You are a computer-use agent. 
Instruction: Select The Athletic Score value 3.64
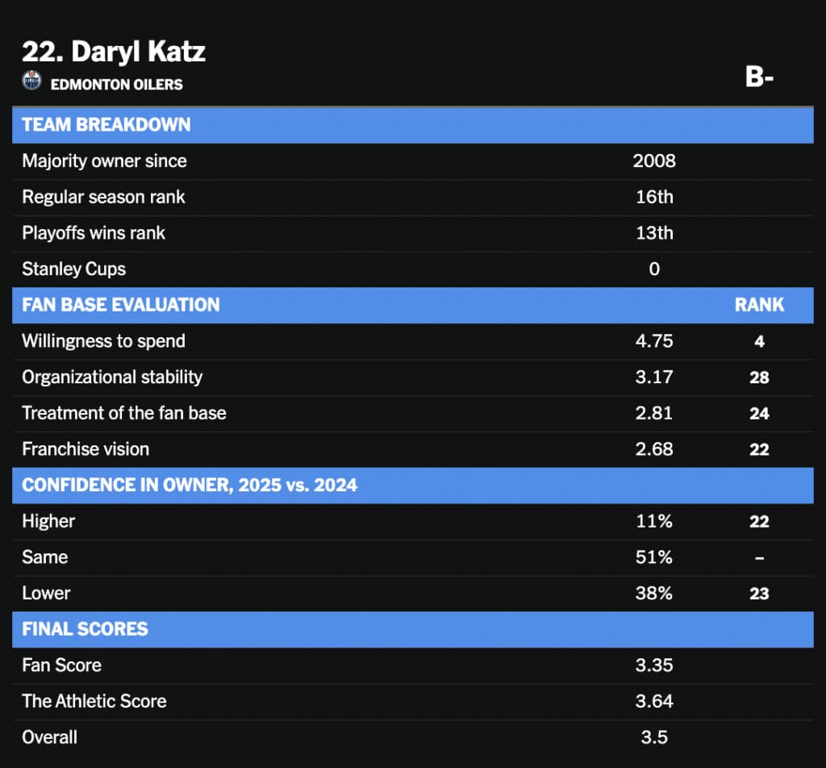pyautogui.click(x=654, y=701)
